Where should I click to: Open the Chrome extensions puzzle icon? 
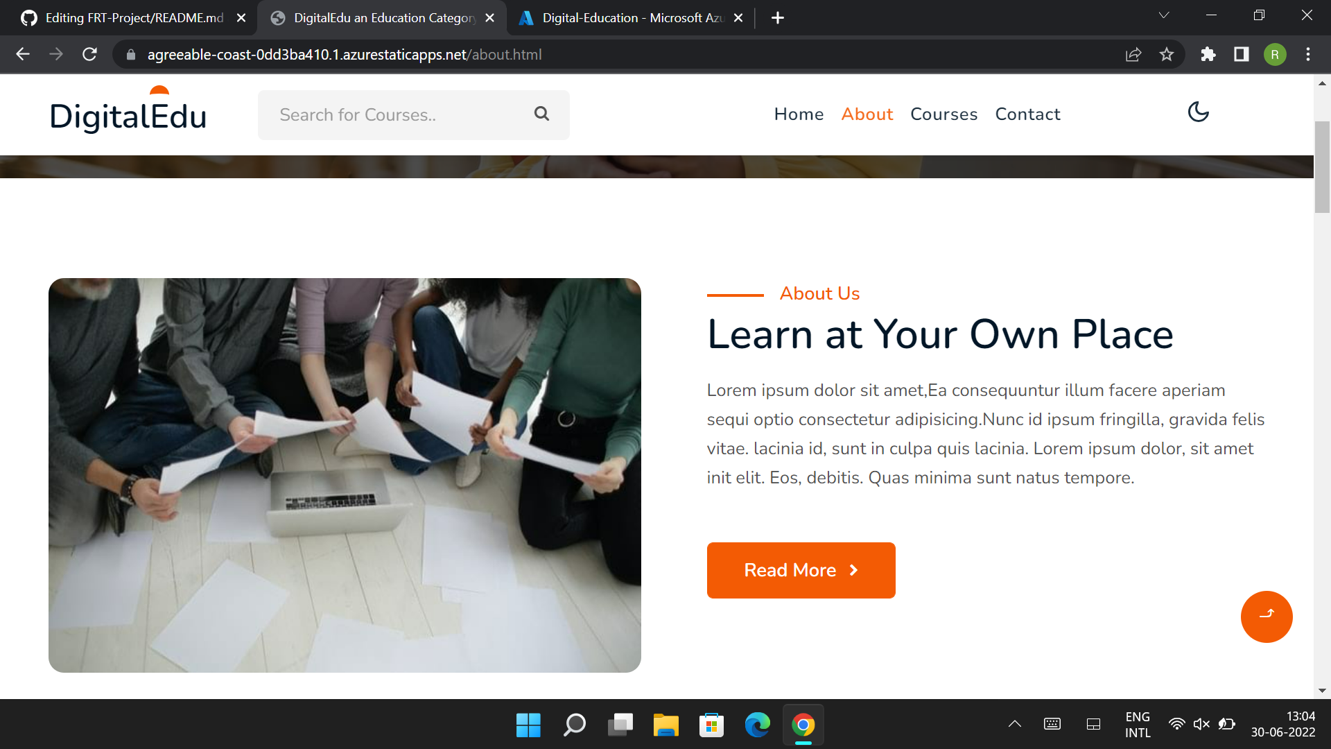click(1208, 54)
